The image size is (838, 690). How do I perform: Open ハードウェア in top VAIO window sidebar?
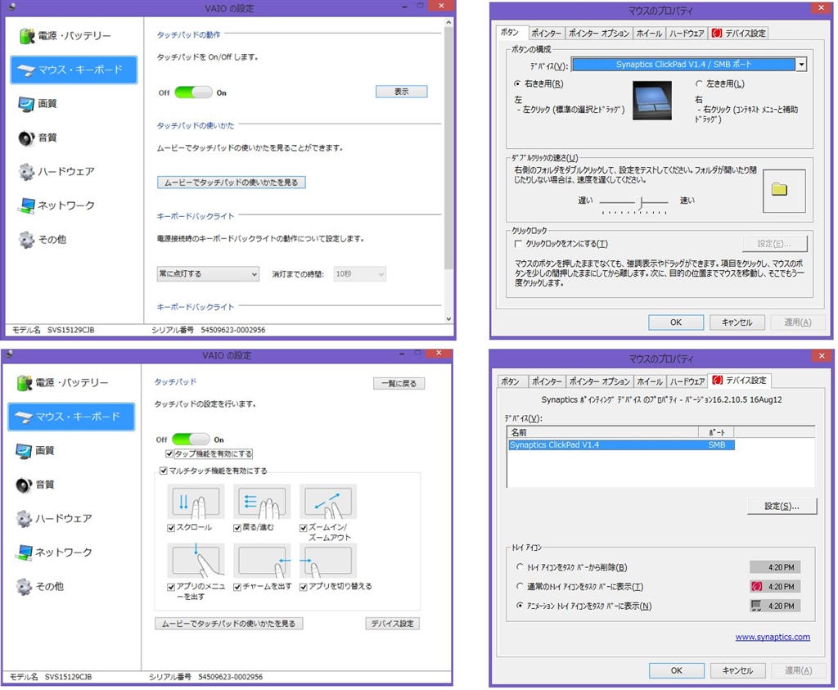coord(56,172)
